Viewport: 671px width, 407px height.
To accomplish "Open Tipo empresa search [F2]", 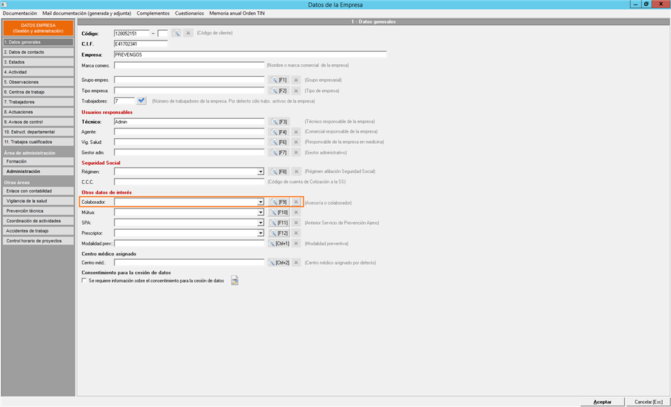I will [279, 91].
